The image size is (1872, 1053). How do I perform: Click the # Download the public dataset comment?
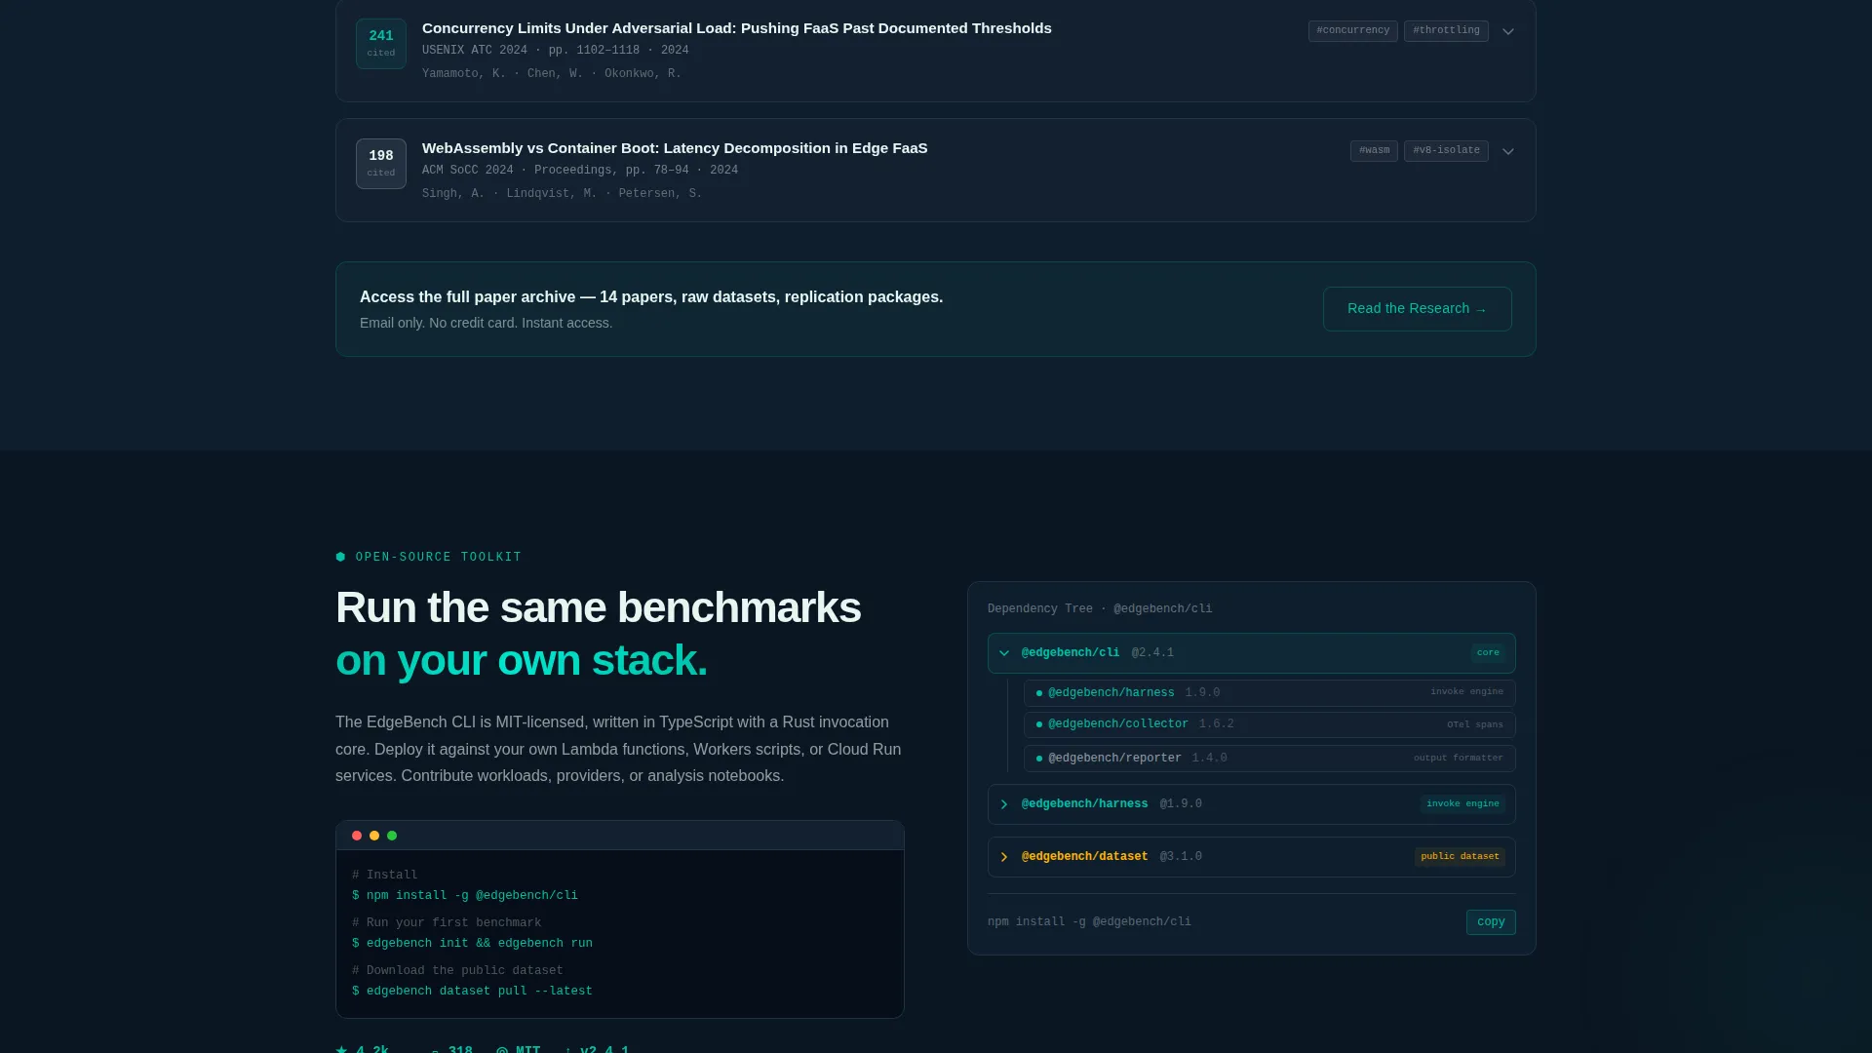tap(457, 971)
